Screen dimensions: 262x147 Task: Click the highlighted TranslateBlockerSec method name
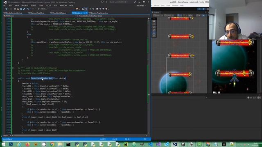click(42, 78)
